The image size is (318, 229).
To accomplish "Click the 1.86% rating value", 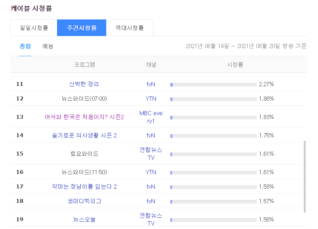I will click(x=266, y=99).
